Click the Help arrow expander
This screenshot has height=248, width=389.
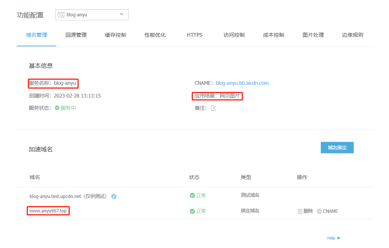pos(339,238)
